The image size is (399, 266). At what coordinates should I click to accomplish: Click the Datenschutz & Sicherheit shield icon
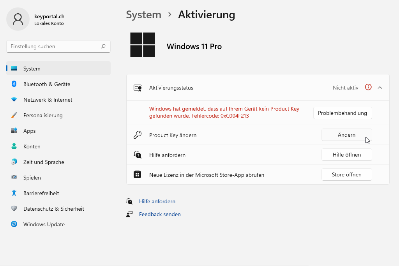click(x=14, y=209)
